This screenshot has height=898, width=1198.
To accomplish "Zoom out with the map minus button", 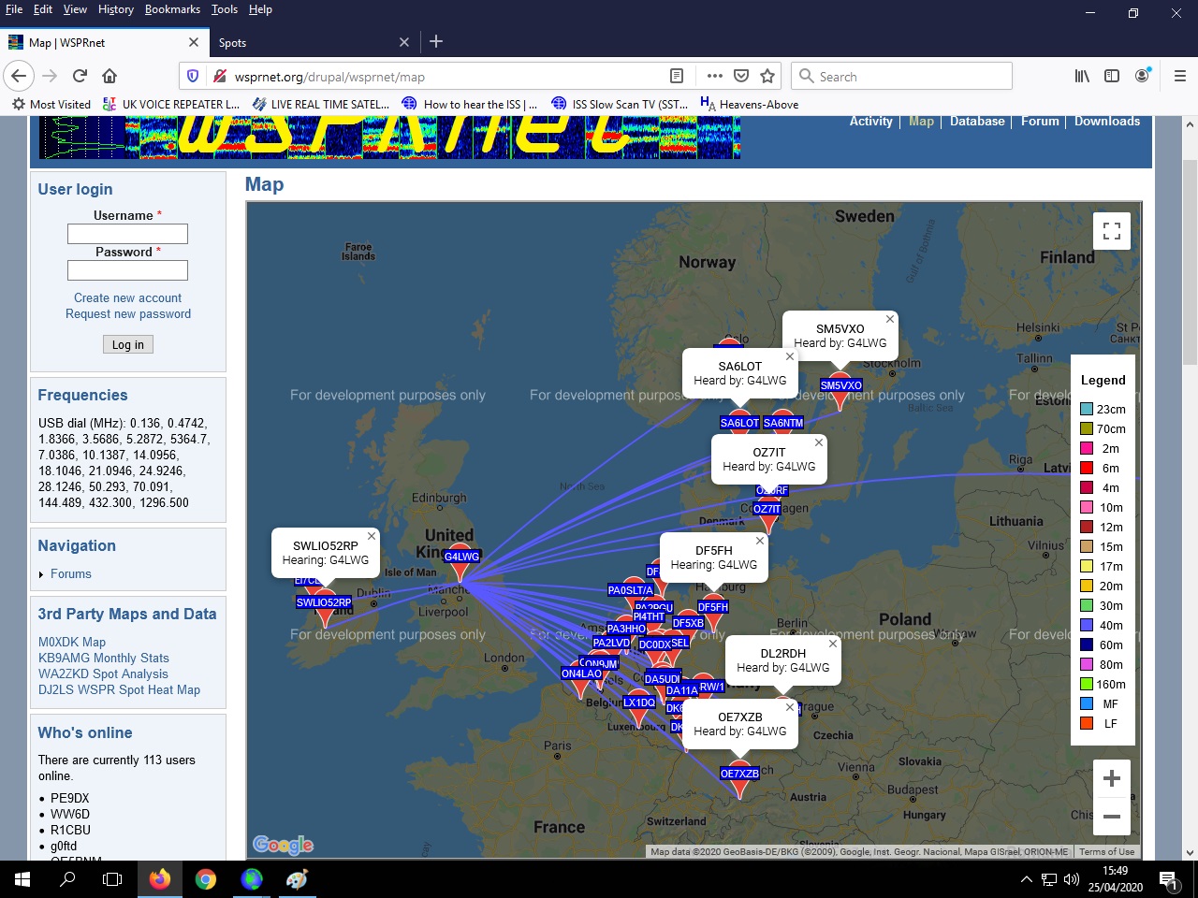I will pyautogui.click(x=1111, y=817).
